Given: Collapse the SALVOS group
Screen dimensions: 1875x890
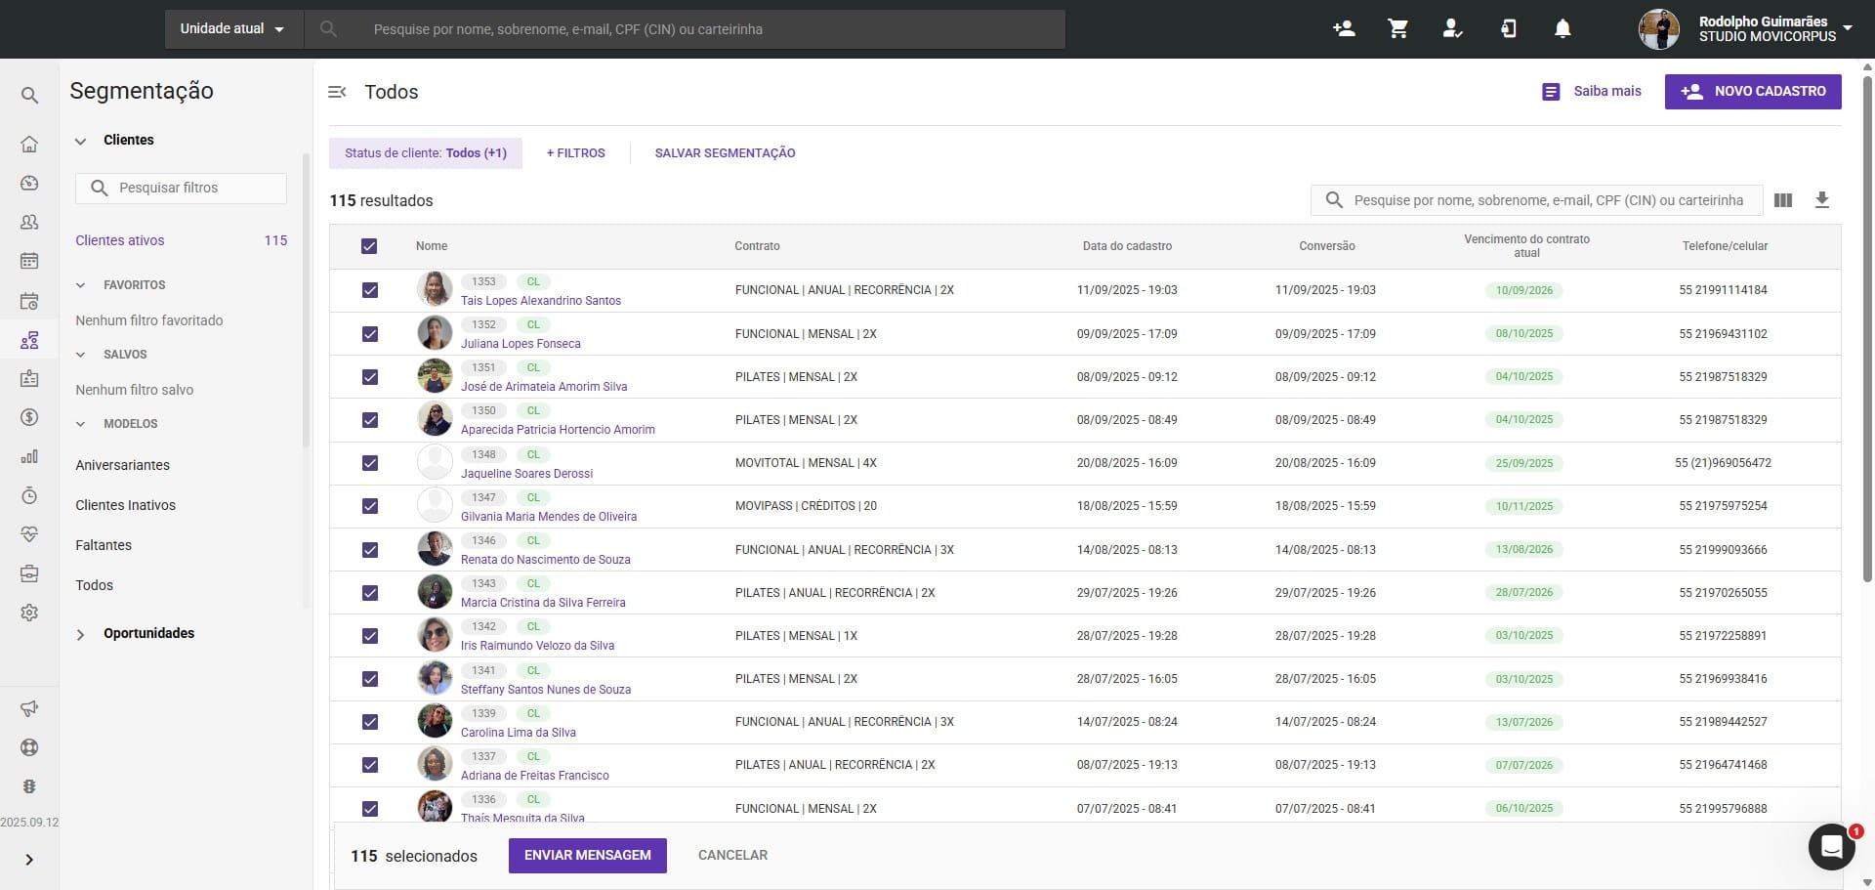Looking at the screenshot, I should 81,355.
